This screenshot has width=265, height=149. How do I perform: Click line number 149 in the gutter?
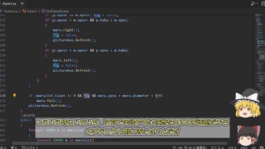click(3, 50)
